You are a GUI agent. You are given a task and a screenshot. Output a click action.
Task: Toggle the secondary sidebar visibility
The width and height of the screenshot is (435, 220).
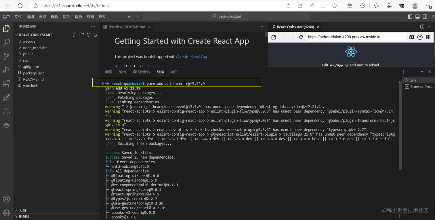click(424, 16)
